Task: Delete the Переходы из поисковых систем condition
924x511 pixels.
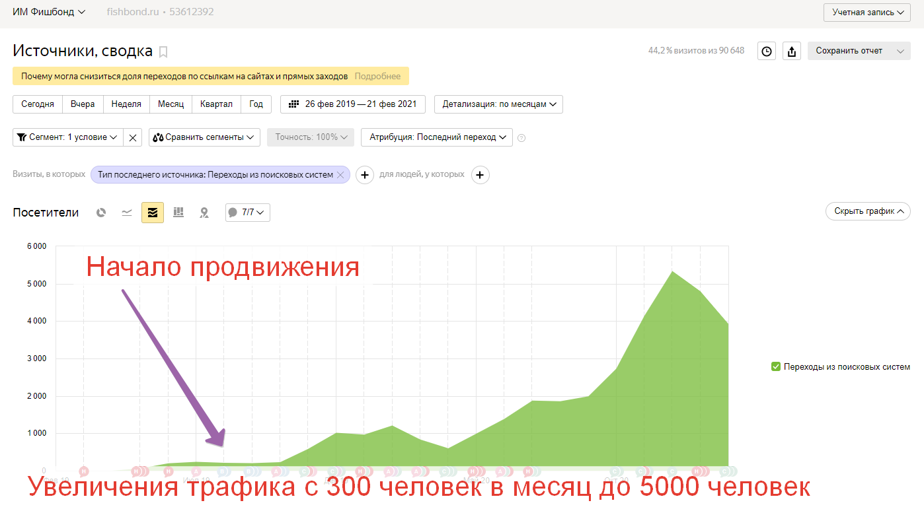Action: (x=340, y=174)
